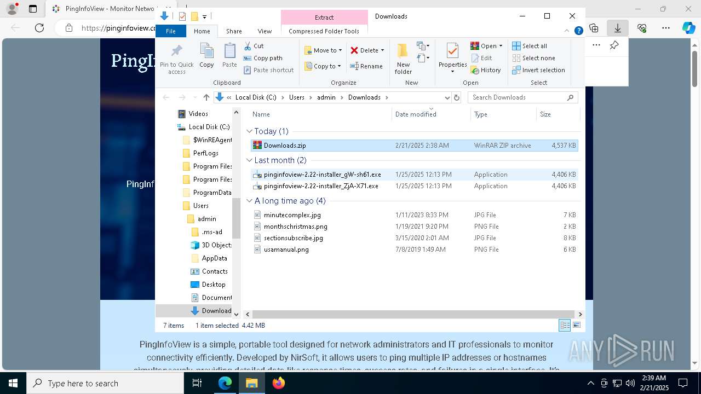Viewport: 701px width, 394px height.
Task: Select PerfLogs folder in tree
Action: click(205, 153)
